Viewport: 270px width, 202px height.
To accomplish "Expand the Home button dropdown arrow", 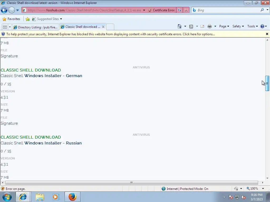I will click(x=185, y=26).
